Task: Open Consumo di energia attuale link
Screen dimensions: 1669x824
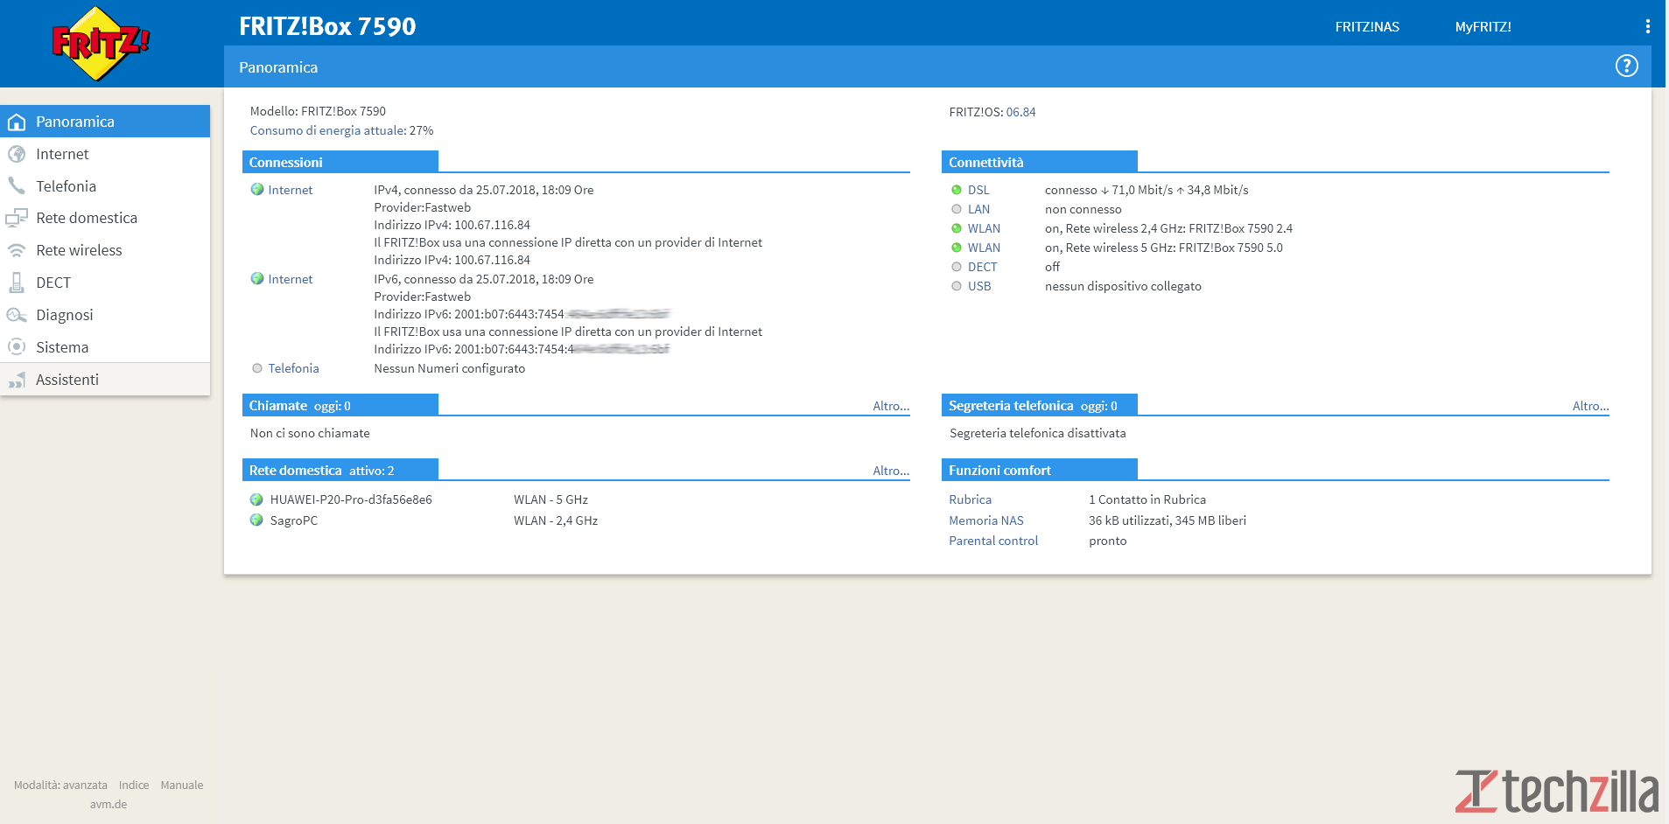Action: coord(327,130)
